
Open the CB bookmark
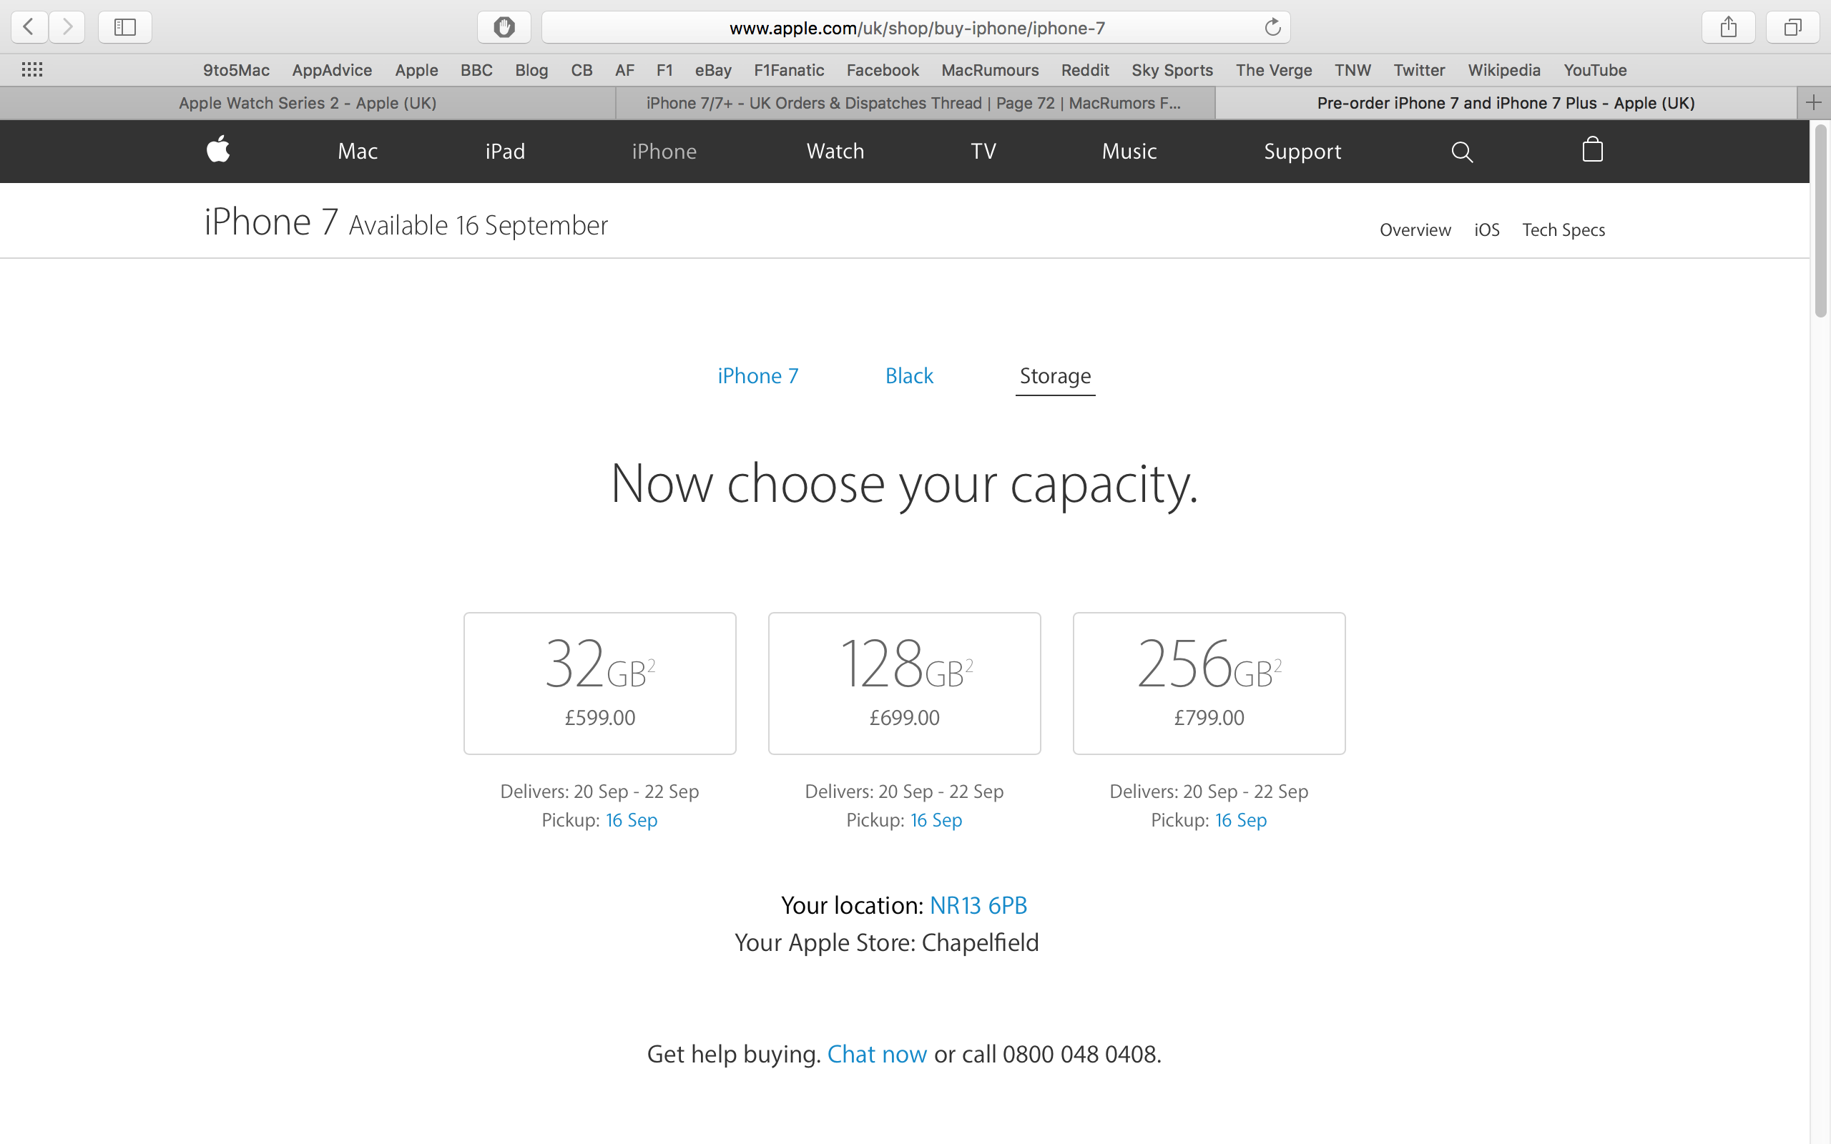click(x=581, y=69)
